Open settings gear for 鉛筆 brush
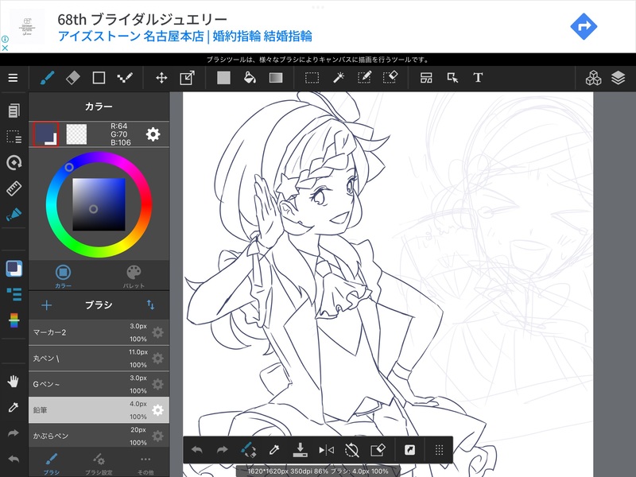The image size is (636, 477). tap(157, 410)
